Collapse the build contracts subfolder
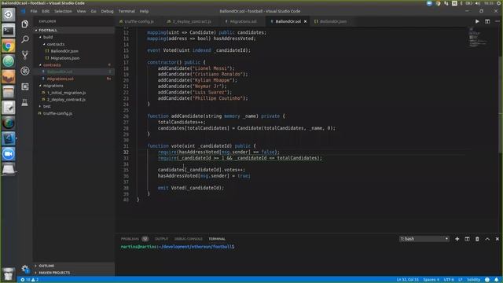503x283 pixels. click(55, 44)
